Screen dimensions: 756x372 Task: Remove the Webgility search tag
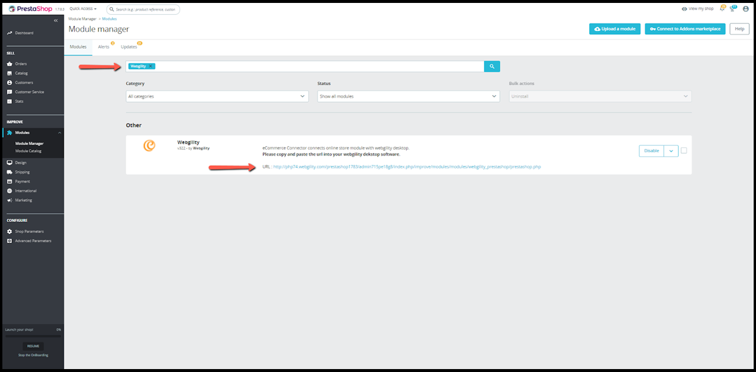[151, 66]
